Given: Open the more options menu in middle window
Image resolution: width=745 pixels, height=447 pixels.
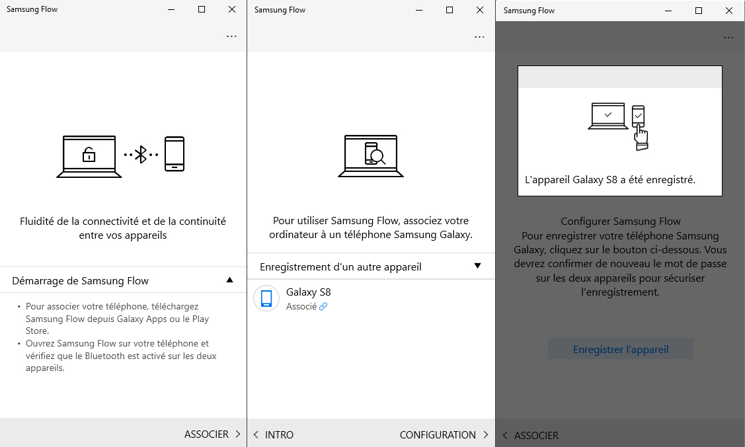Looking at the screenshot, I should click(479, 36).
